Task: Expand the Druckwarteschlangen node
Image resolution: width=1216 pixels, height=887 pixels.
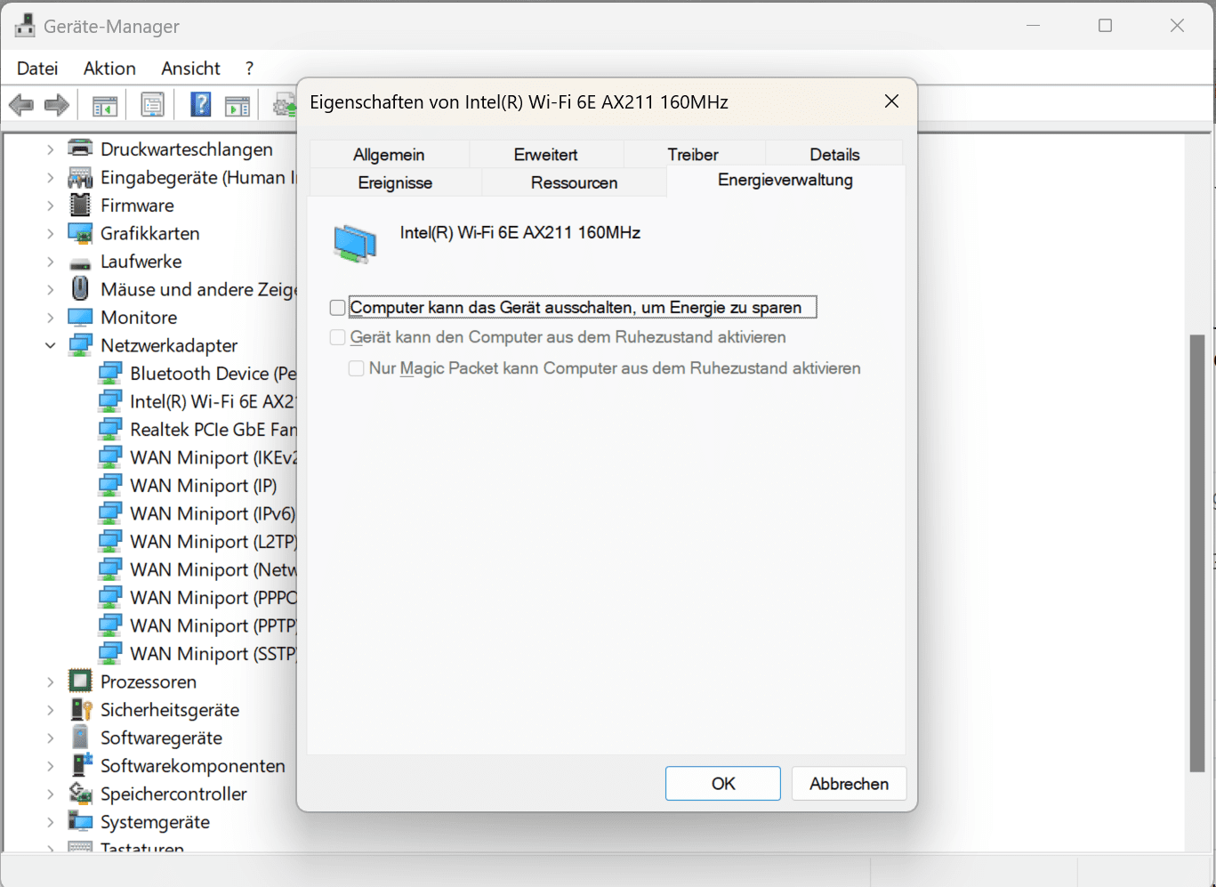Action: pos(50,149)
